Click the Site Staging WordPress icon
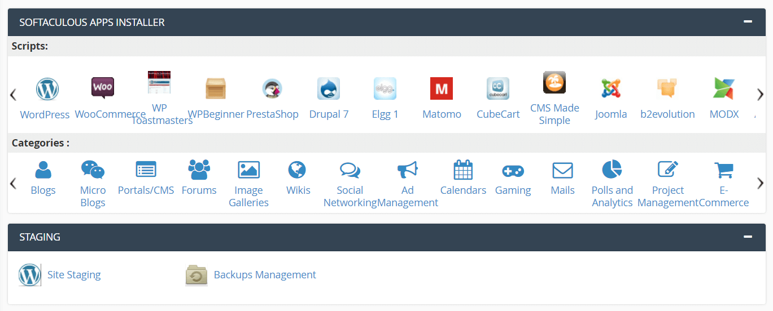Screen dimensions: 773x311 (x=30, y=275)
